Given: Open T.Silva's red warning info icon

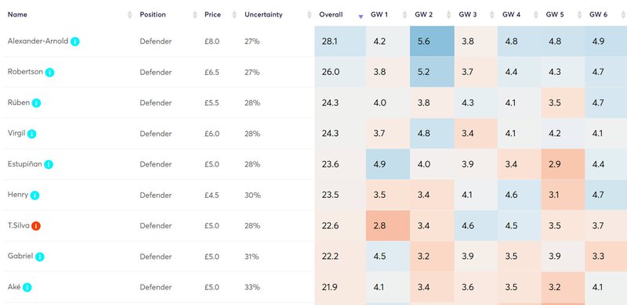Looking at the screenshot, I should (x=36, y=226).
